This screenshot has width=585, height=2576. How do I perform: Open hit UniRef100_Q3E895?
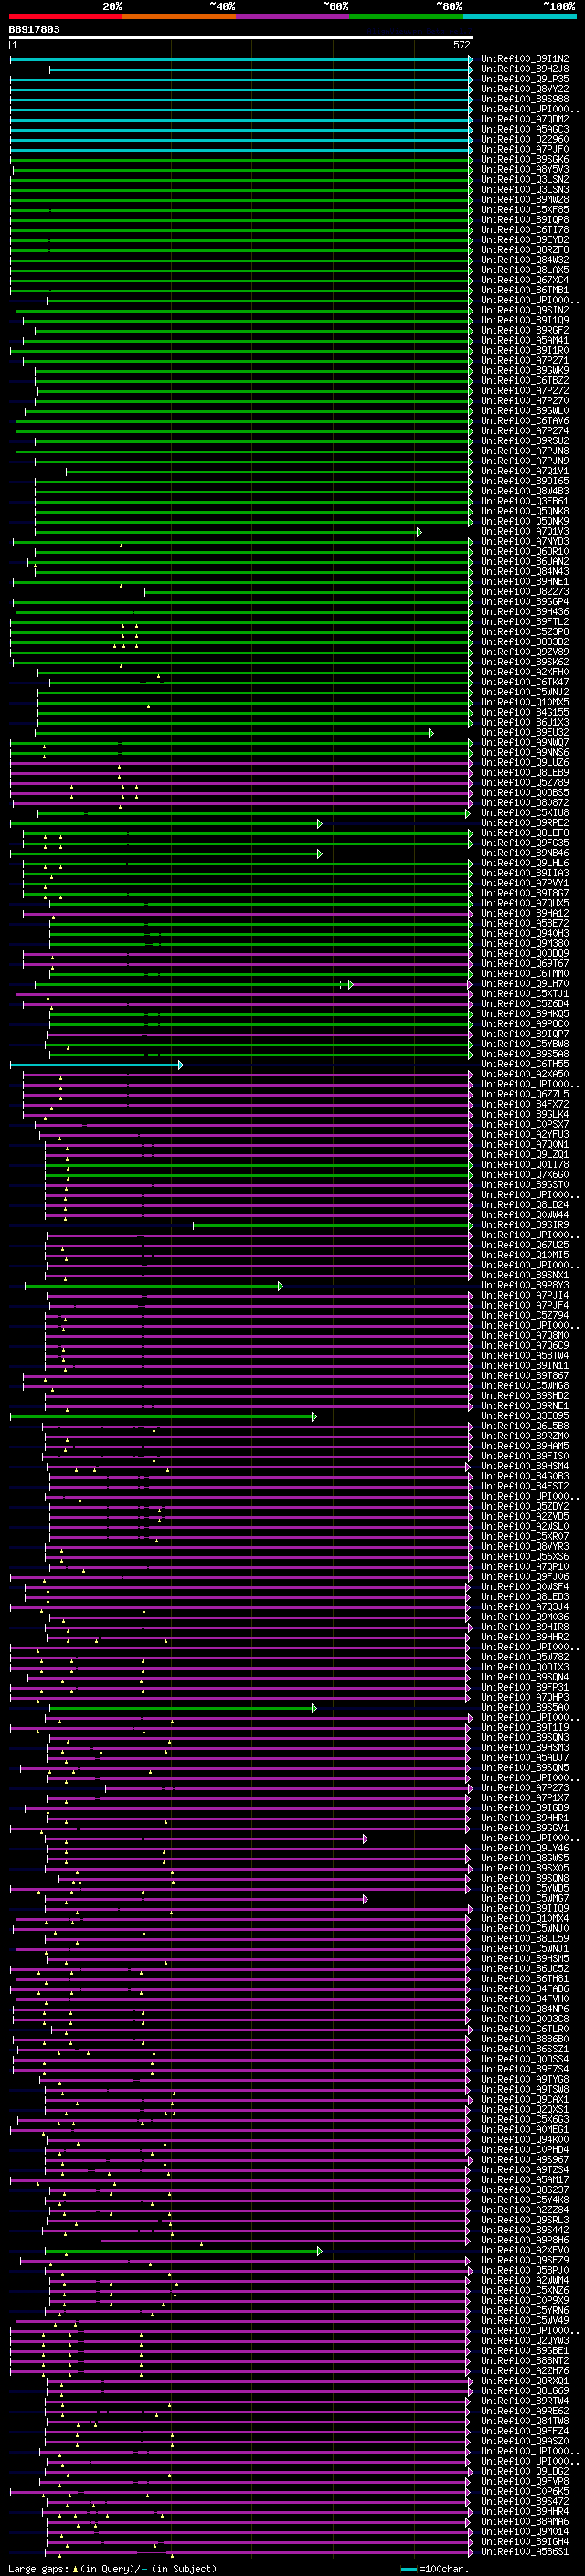click(x=525, y=1416)
